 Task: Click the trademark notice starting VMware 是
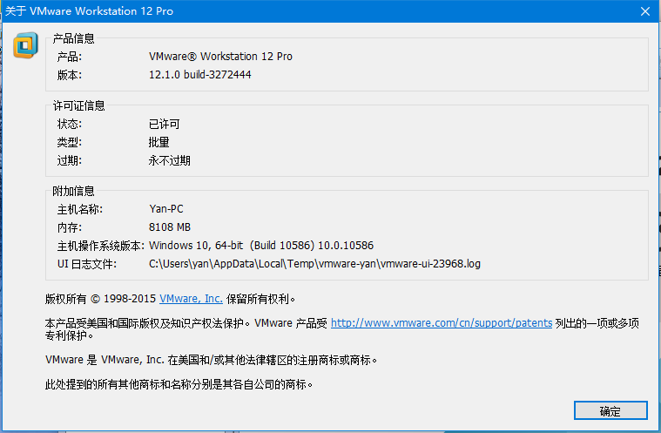(x=212, y=360)
